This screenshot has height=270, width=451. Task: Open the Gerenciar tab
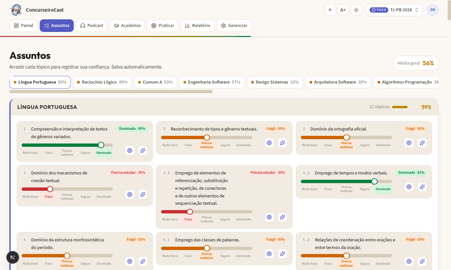(234, 26)
